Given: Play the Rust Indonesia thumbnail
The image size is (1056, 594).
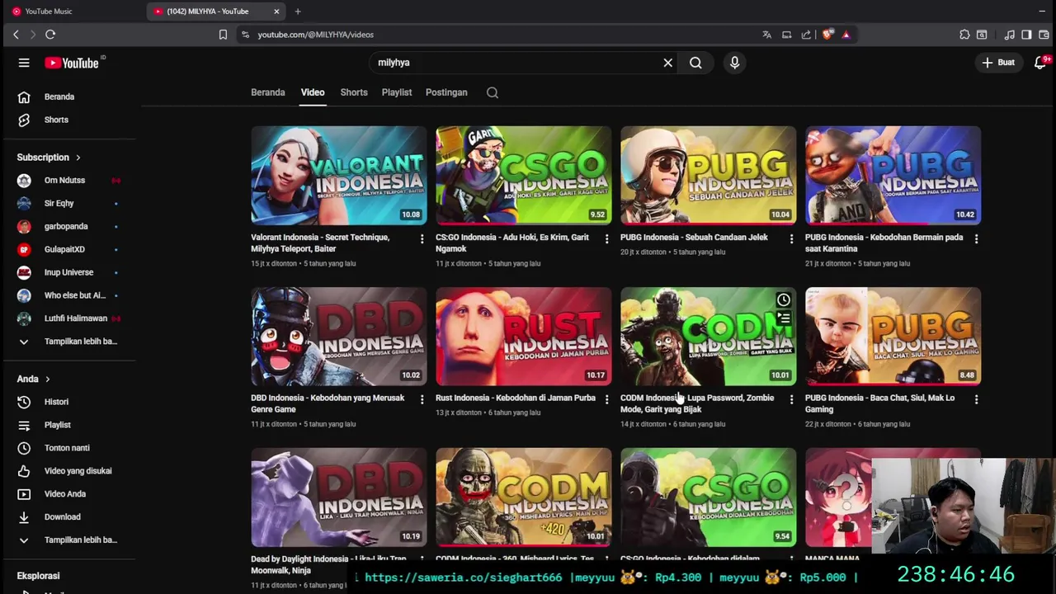Looking at the screenshot, I should point(524,337).
